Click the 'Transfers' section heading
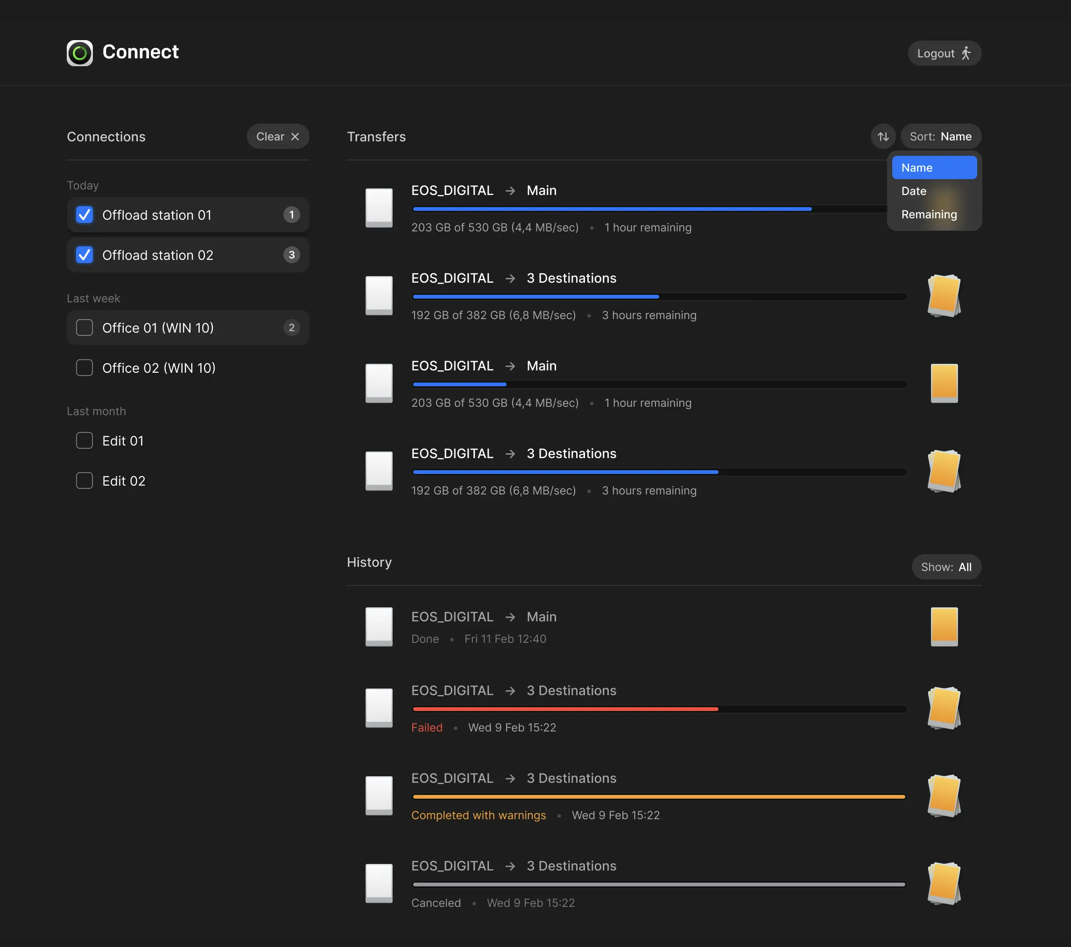Viewport: 1071px width, 947px height. coord(376,137)
